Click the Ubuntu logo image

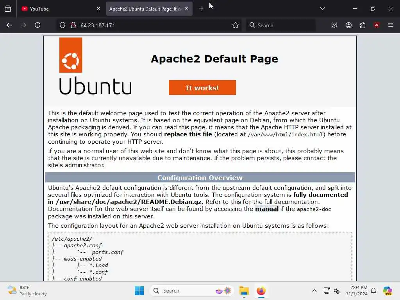click(95, 66)
